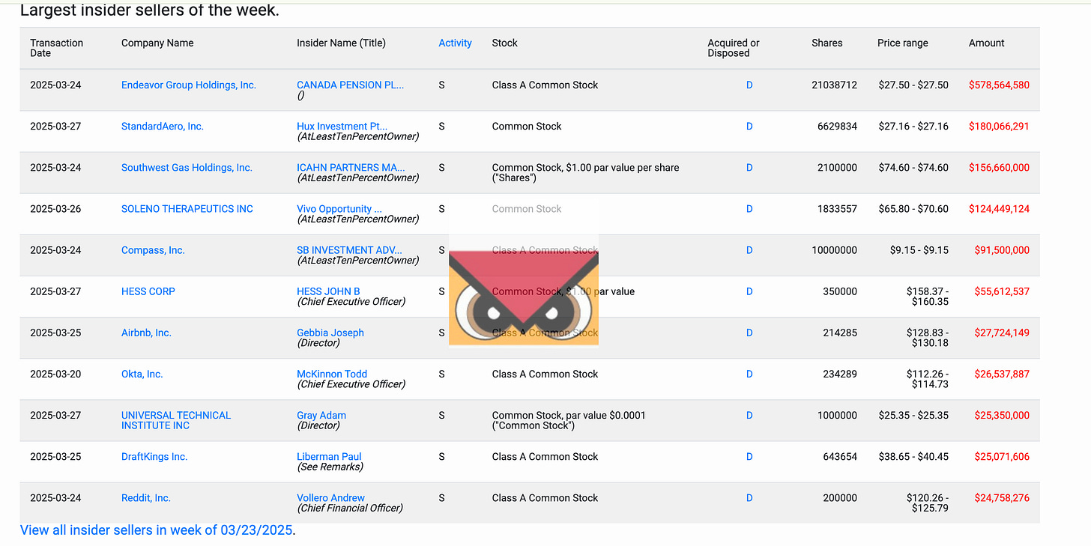The height and width of the screenshot is (546, 1091).
Task: Open Endeavor Group Holdings, Inc. company link
Action: point(189,85)
